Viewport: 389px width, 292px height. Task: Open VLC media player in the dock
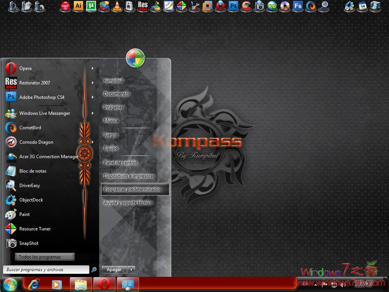[117, 7]
